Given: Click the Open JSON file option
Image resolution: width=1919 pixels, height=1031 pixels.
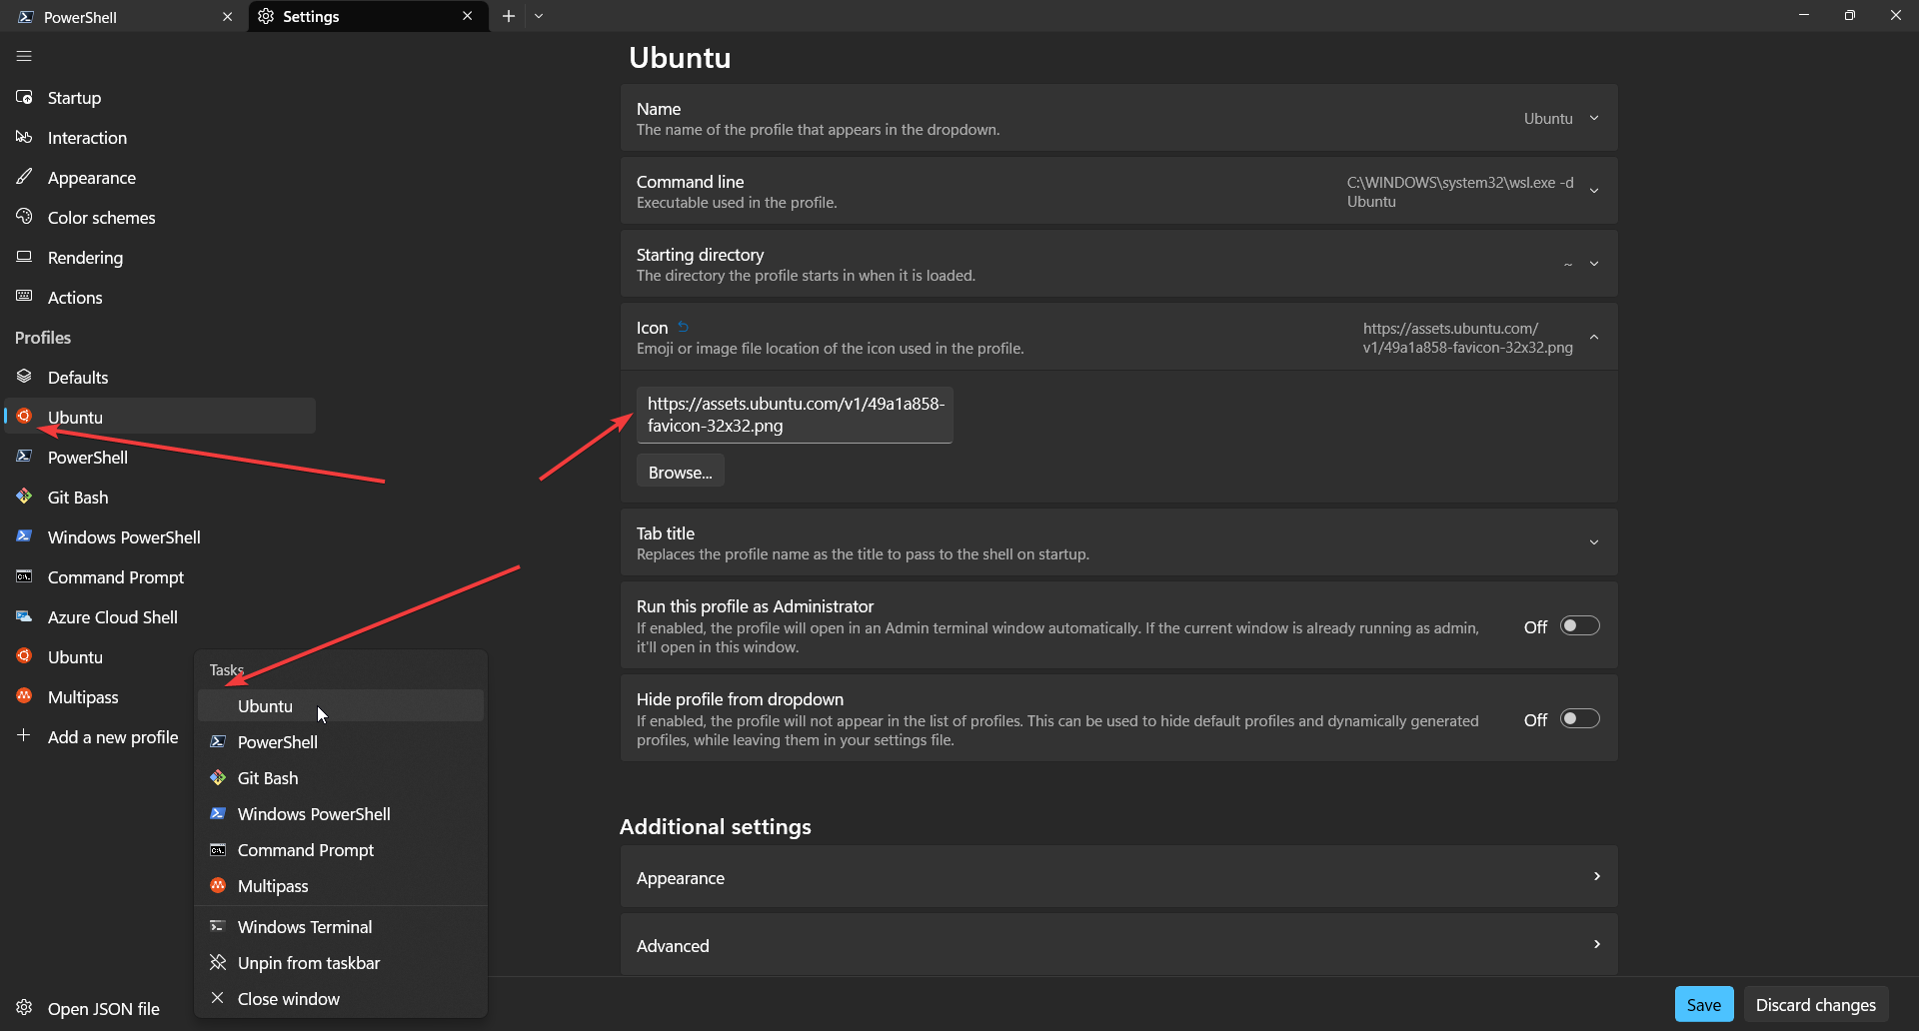Looking at the screenshot, I should pos(103,1008).
